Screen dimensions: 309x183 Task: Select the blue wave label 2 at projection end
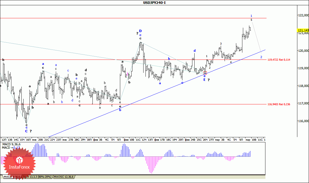[261, 57]
